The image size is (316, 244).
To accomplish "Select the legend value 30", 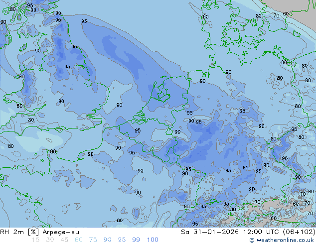I will (50, 240).
